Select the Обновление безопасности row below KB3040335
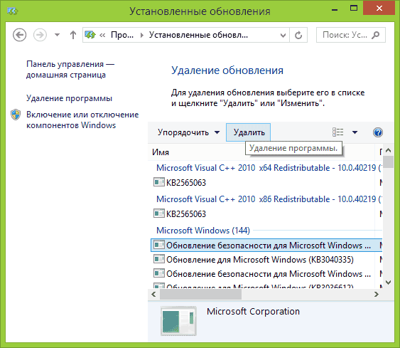 click(266, 274)
